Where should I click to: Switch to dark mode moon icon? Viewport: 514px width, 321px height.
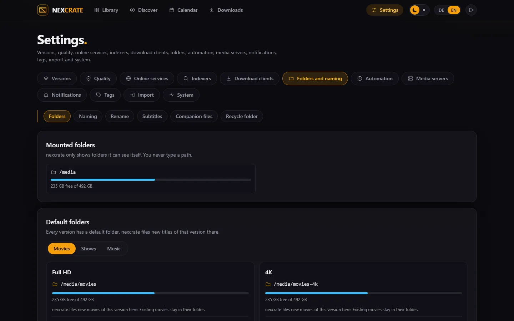click(x=414, y=10)
